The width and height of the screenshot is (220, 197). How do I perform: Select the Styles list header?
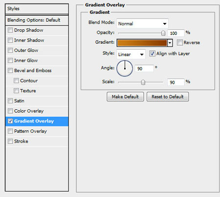(37, 9)
